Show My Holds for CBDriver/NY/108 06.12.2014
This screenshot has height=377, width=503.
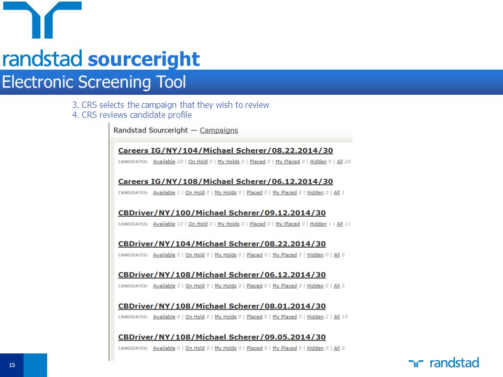225,286
